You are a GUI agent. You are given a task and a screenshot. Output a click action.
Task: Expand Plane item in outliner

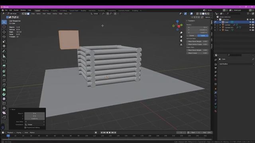point(220,30)
